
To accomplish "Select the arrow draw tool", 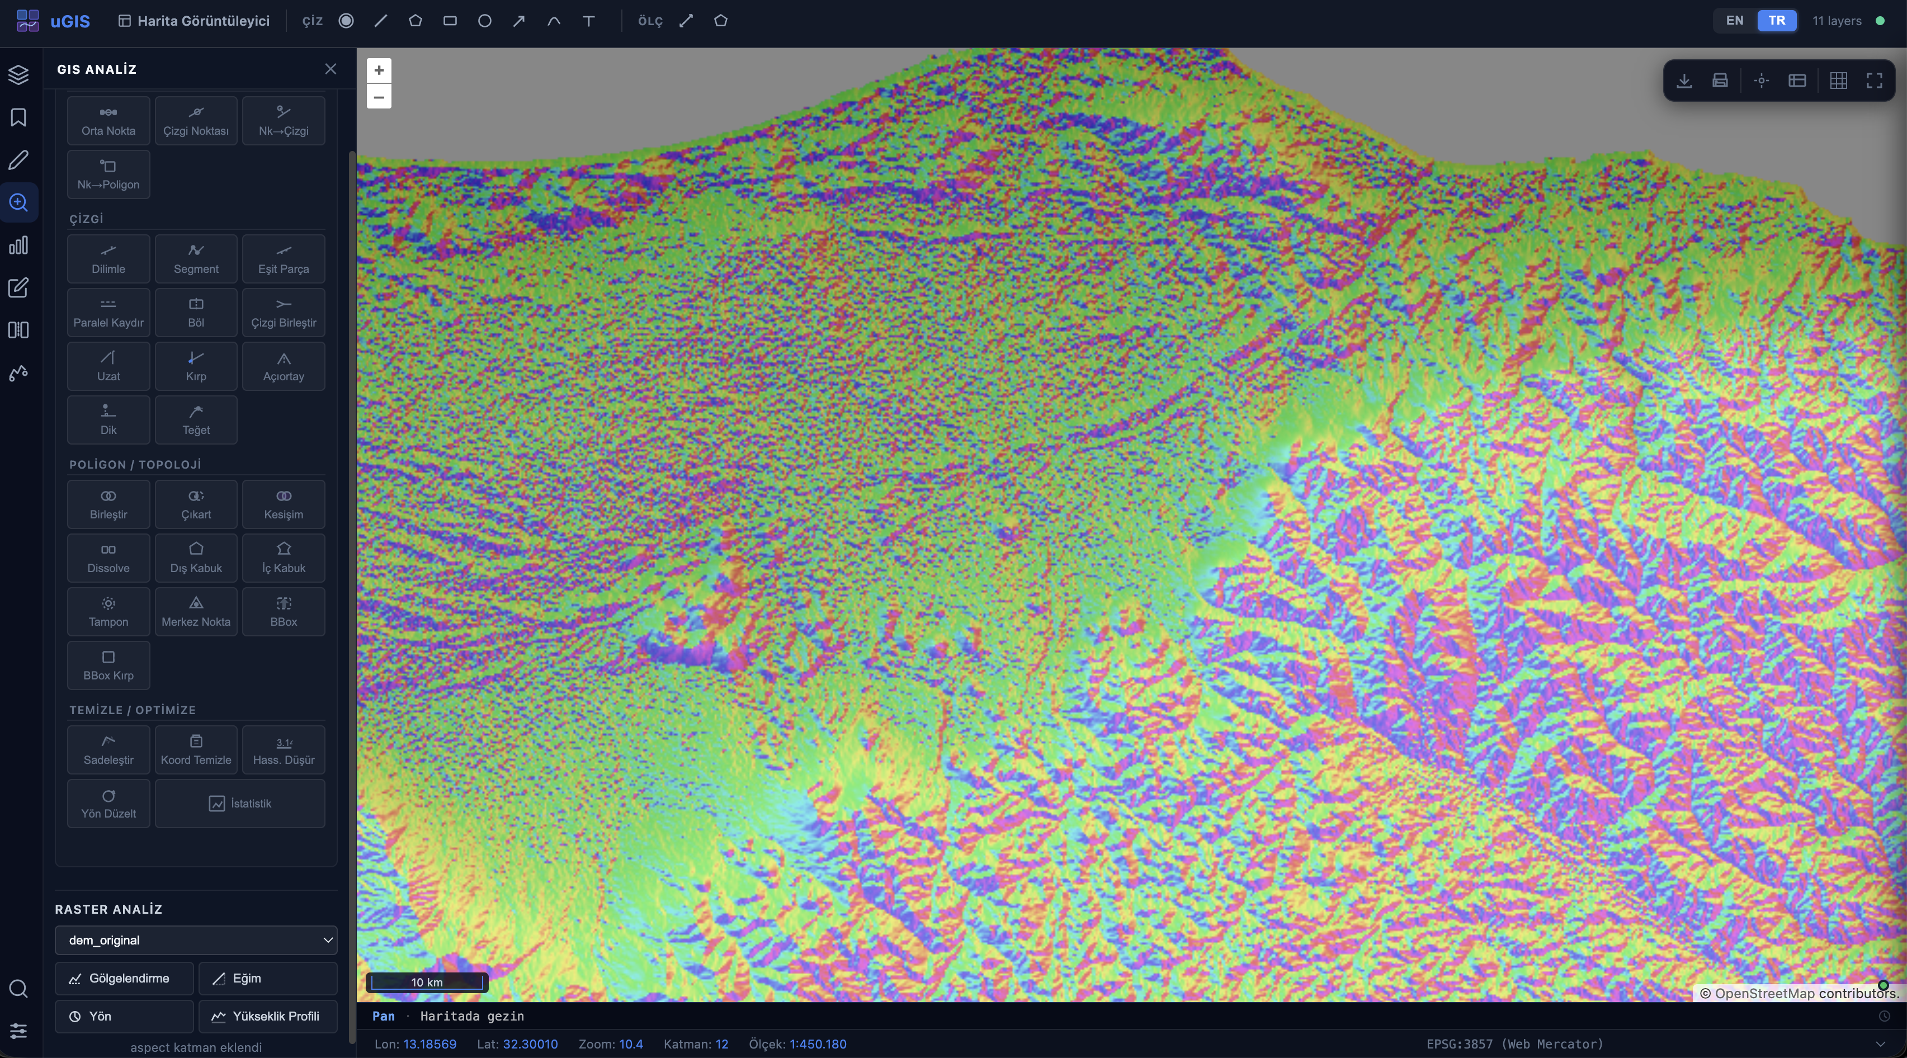I will pos(519,21).
